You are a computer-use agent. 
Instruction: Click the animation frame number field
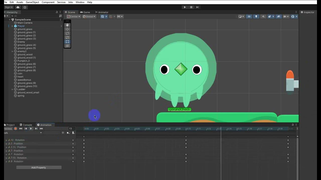click(72, 128)
